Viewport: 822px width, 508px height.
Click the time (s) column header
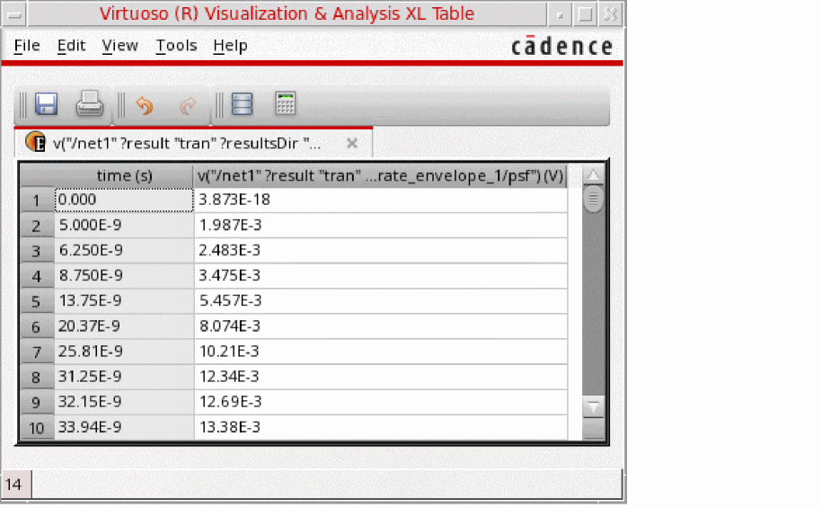pyautogui.click(x=124, y=175)
